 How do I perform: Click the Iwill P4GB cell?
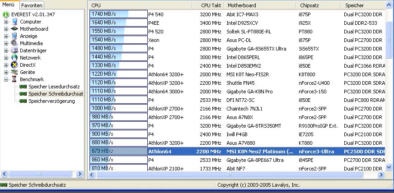[x=237, y=134]
